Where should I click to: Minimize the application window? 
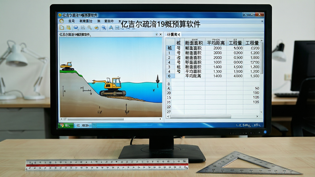246,14
